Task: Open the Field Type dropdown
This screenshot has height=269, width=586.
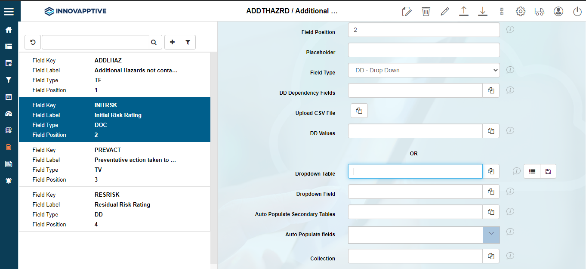Action: [423, 70]
